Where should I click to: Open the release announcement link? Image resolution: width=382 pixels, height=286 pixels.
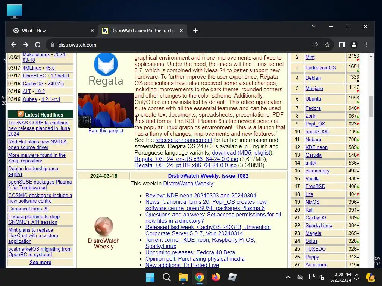tap(184, 140)
